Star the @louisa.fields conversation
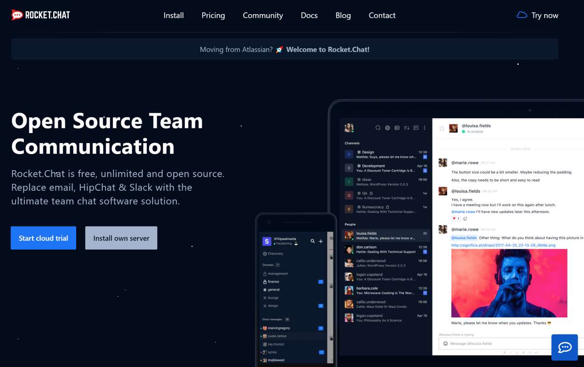The image size is (584, 367). (442, 128)
